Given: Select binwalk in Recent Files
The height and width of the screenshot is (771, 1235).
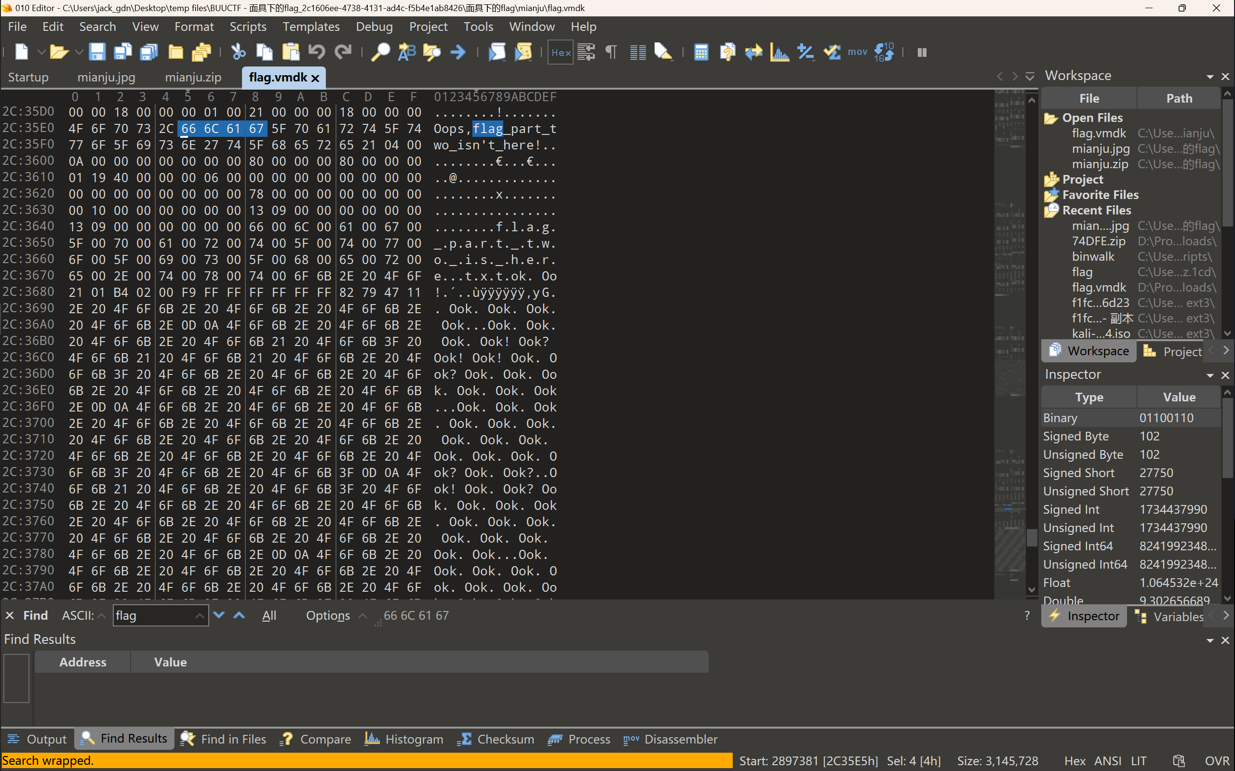Looking at the screenshot, I should (1093, 256).
